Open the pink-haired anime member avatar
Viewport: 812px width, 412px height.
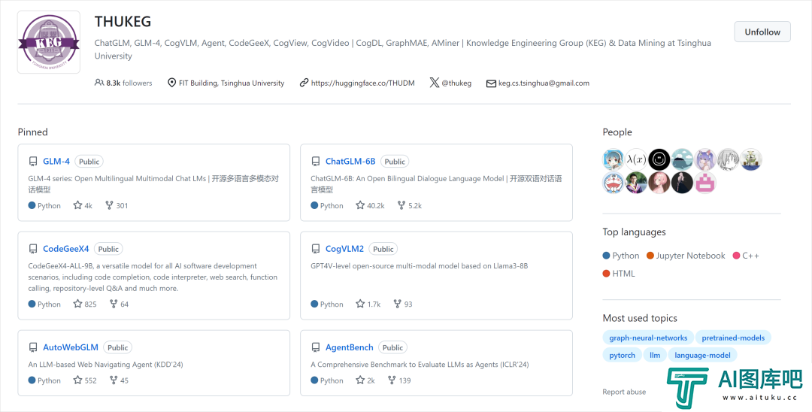pyautogui.click(x=659, y=183)
